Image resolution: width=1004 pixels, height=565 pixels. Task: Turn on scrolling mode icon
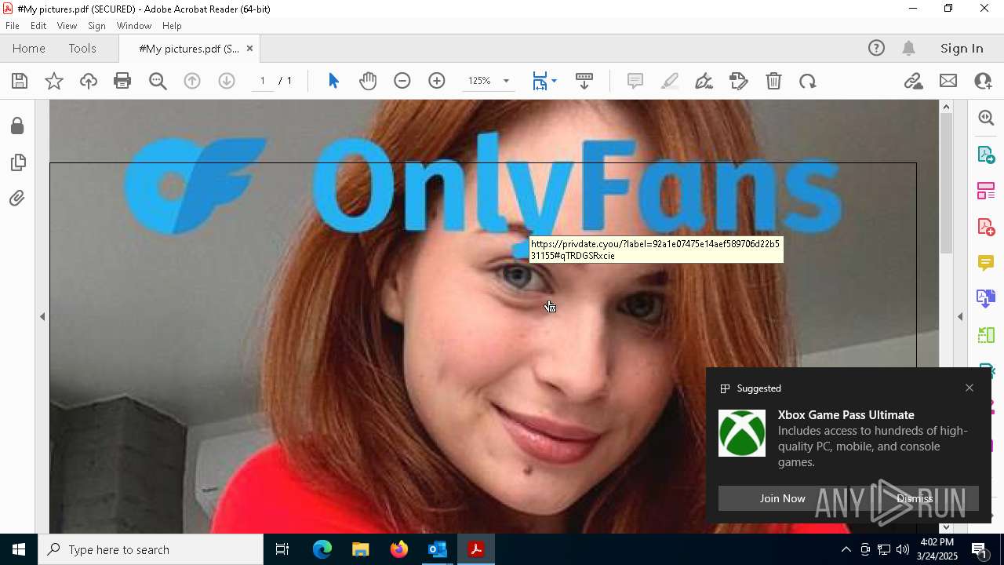584,81
